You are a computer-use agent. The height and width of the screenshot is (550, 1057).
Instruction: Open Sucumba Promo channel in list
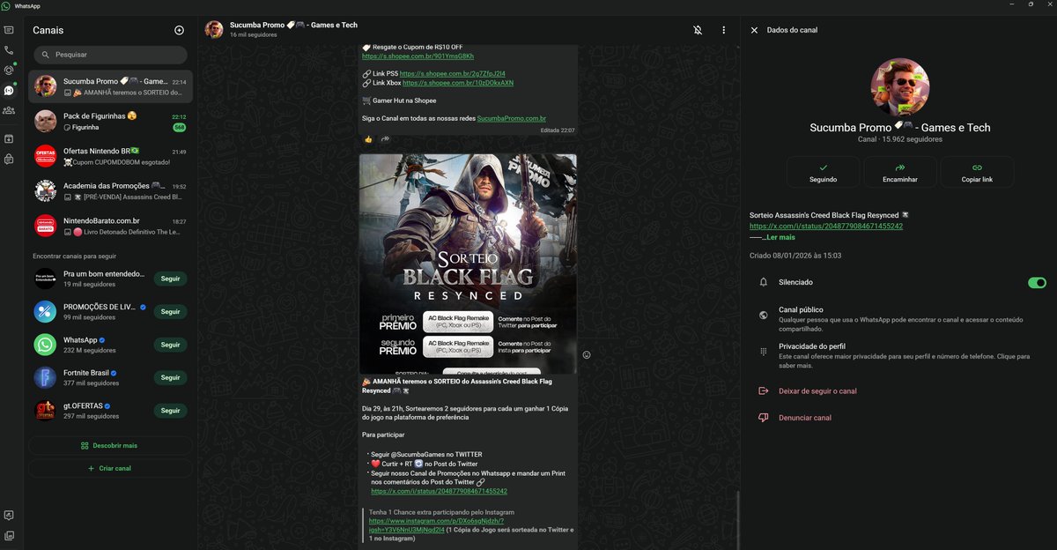[x=110, y=86]
